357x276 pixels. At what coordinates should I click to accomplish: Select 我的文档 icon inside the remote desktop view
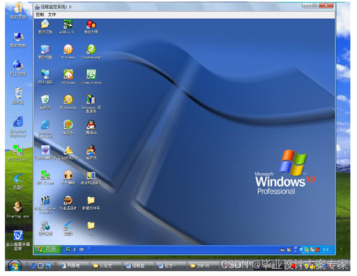(x=45, y=27)
